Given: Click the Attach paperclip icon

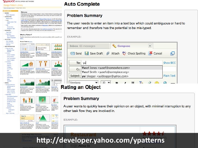Looking at the screenshot, I should click(108, 53).
